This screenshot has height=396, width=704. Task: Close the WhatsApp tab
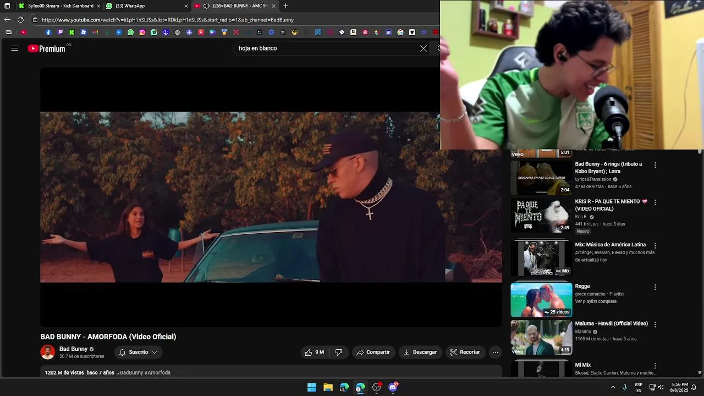click(x=186, y=6)
